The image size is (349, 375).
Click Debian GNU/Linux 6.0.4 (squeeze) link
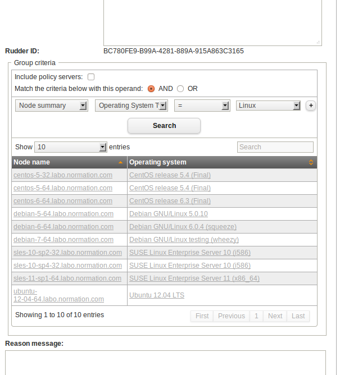click(x=183, y=227)
